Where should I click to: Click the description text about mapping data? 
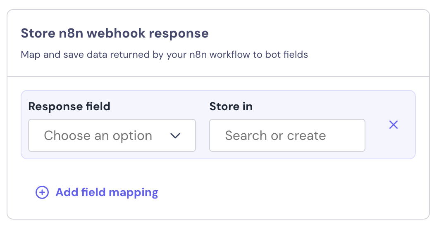tap(164, 54)
